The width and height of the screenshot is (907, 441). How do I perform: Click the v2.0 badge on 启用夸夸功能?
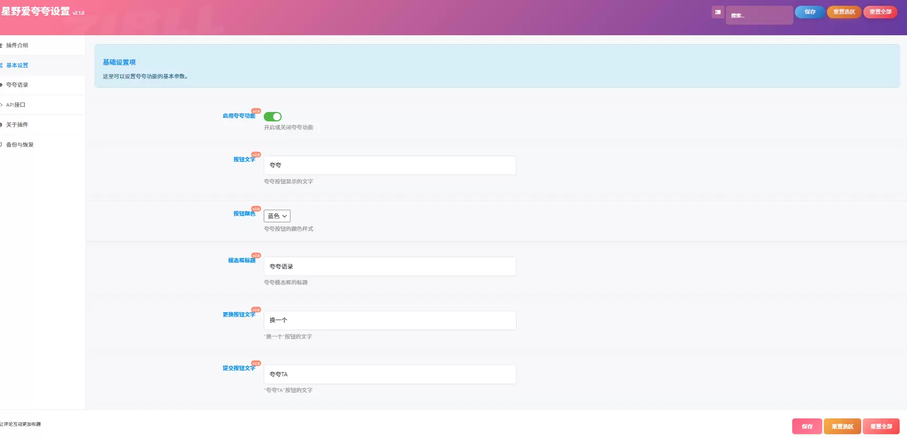point(256,111)
